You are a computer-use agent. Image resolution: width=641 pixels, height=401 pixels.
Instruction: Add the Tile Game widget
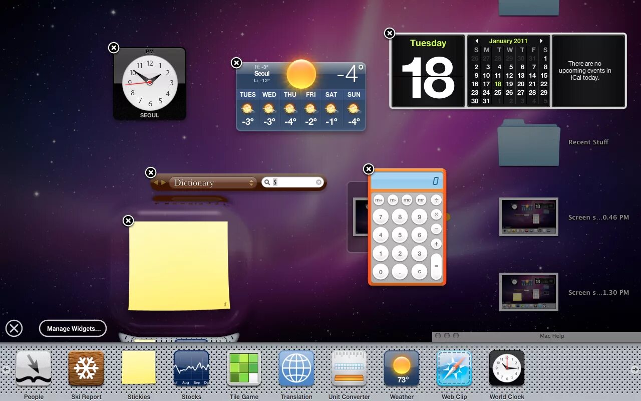[244, 368]
